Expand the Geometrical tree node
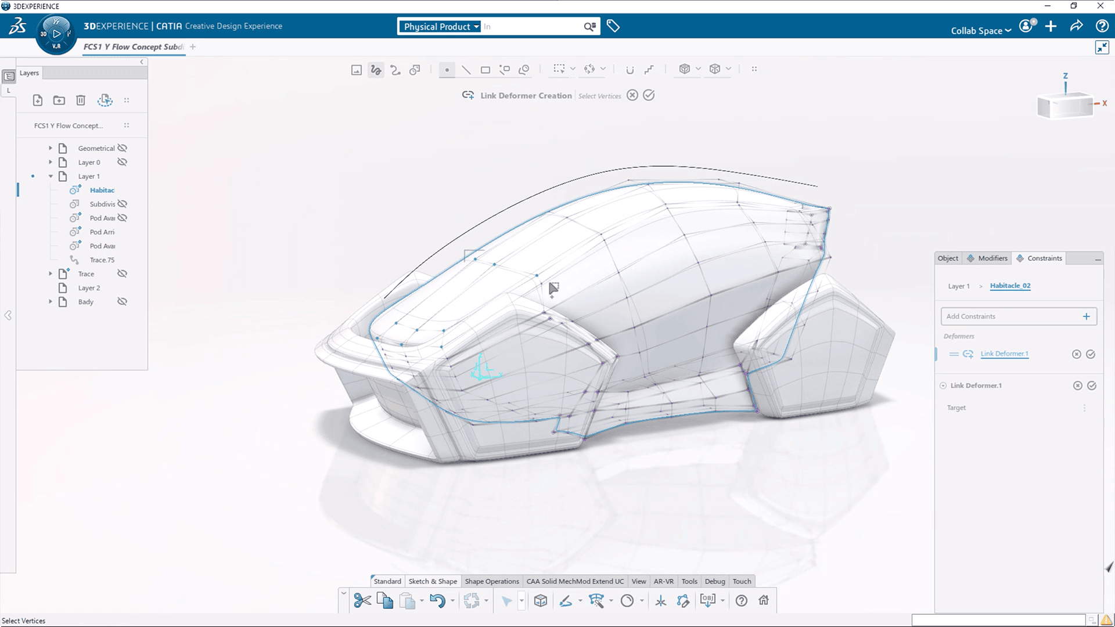This screenshot has width=1115, height=627. pyautogui.click(x=51, y=148)
